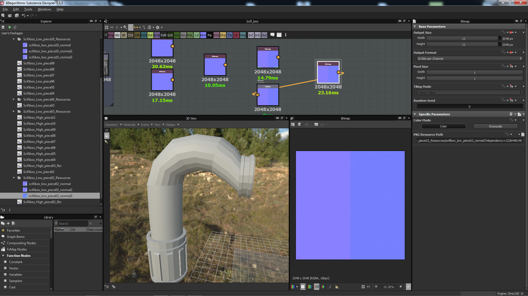The width and height of the screenshot is (528, 296).
Task: Add an Output node with the Out icon
Action: (264, 35)
